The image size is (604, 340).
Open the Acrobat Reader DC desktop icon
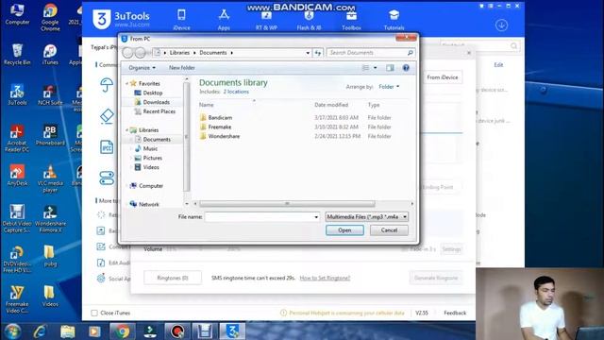tap(17, 138)
